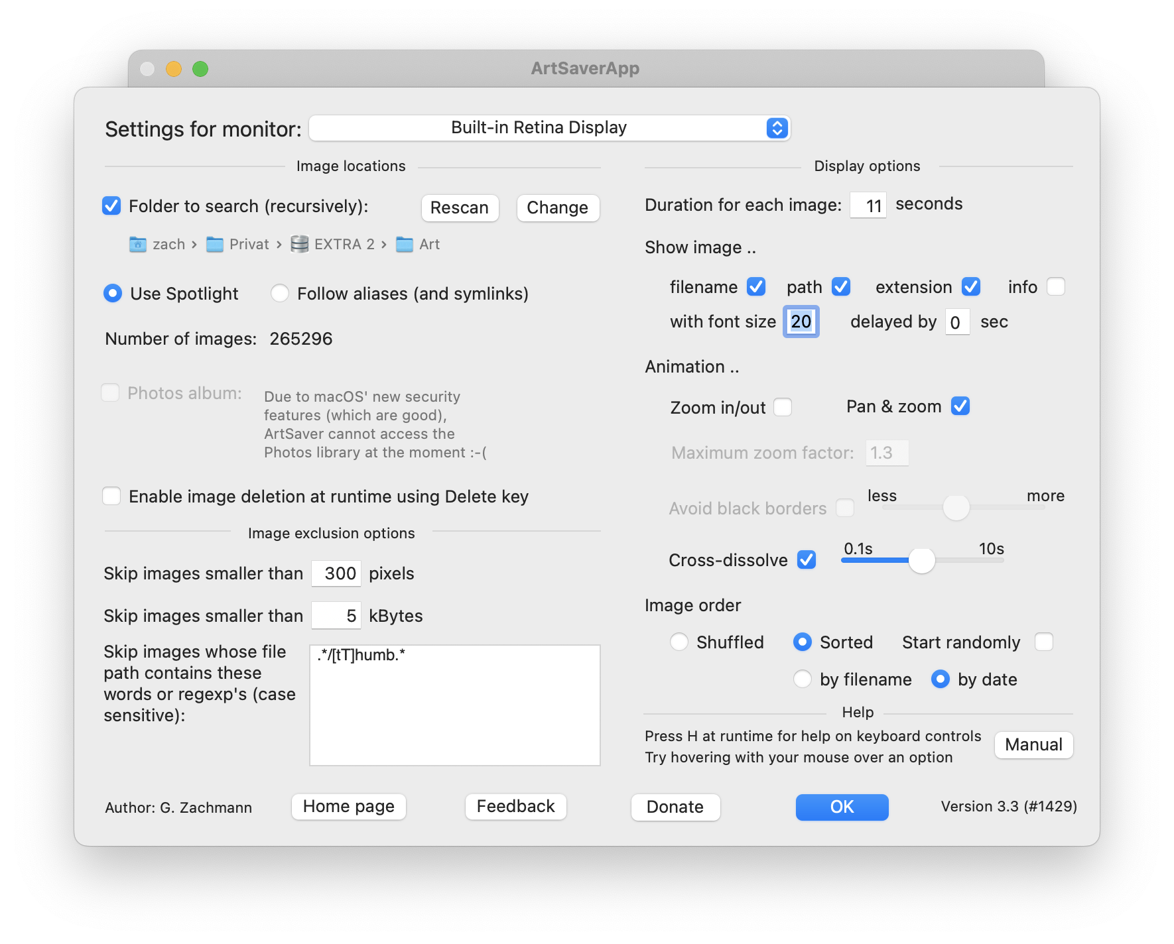Toggle show filename checkbox

(756, 286)
